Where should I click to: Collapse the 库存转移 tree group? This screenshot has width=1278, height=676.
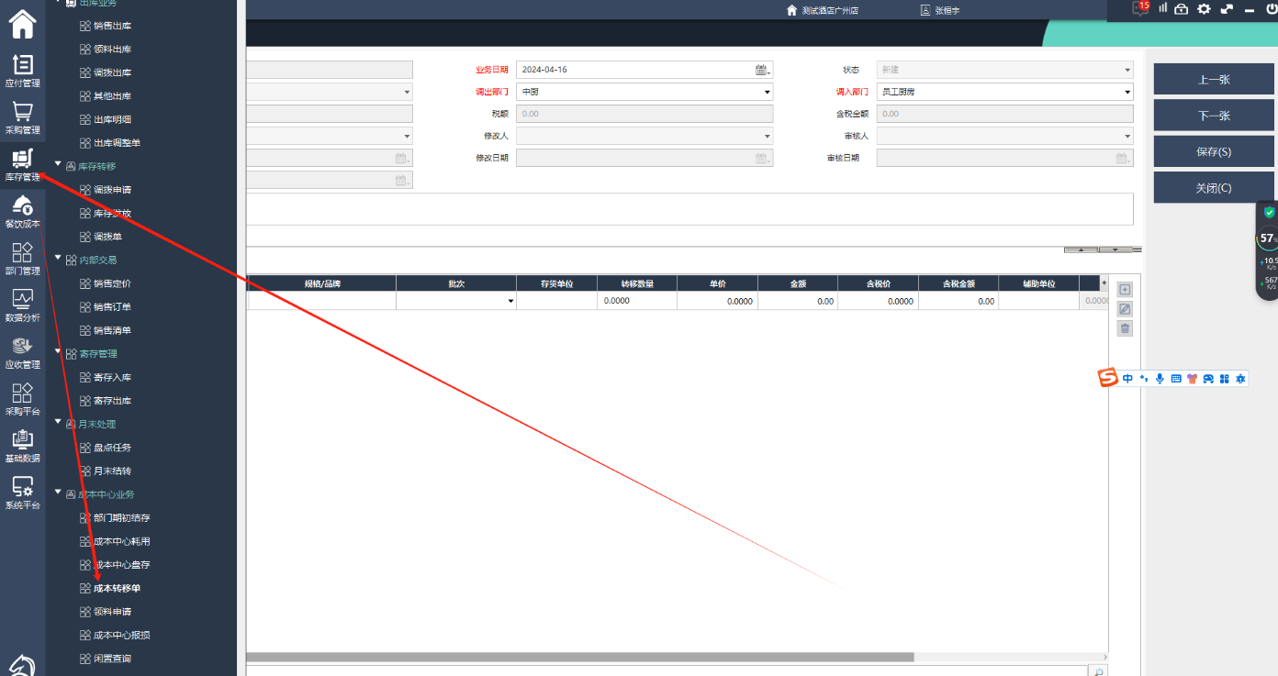(x=59, y=166)
